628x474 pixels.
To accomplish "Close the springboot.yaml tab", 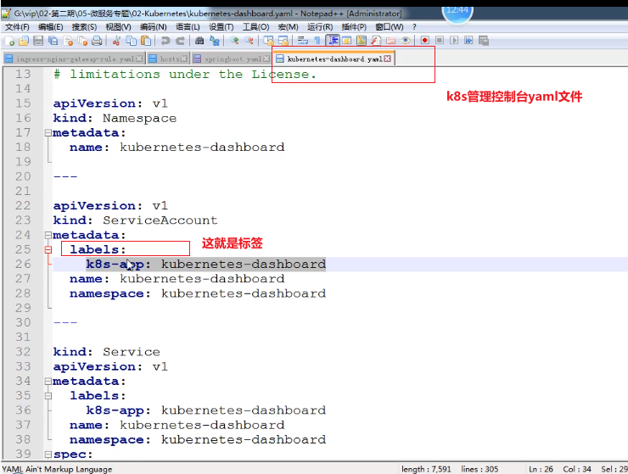I will click(266, 59).
